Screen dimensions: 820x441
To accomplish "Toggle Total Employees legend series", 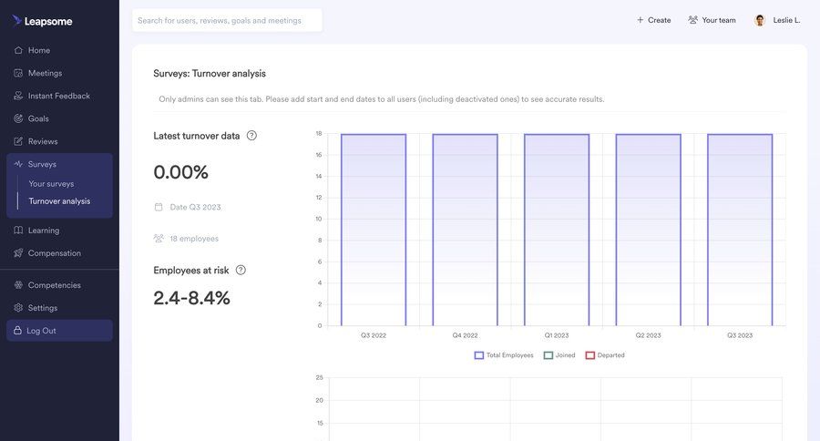I will tap(504, 355).
